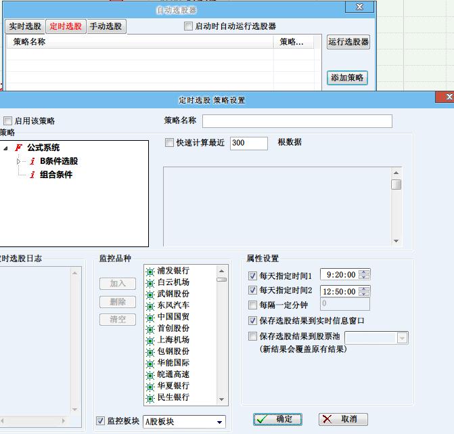Click into the 策略名称 text field
This screenshot has height=434, width=454.
pyautogui.click(x=297, y=121)
